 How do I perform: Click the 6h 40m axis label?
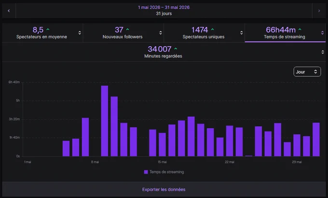click(x=14, y=82)
